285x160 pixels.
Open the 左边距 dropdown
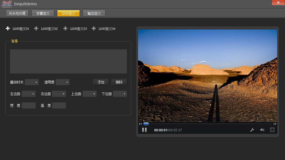pos(29,94)
